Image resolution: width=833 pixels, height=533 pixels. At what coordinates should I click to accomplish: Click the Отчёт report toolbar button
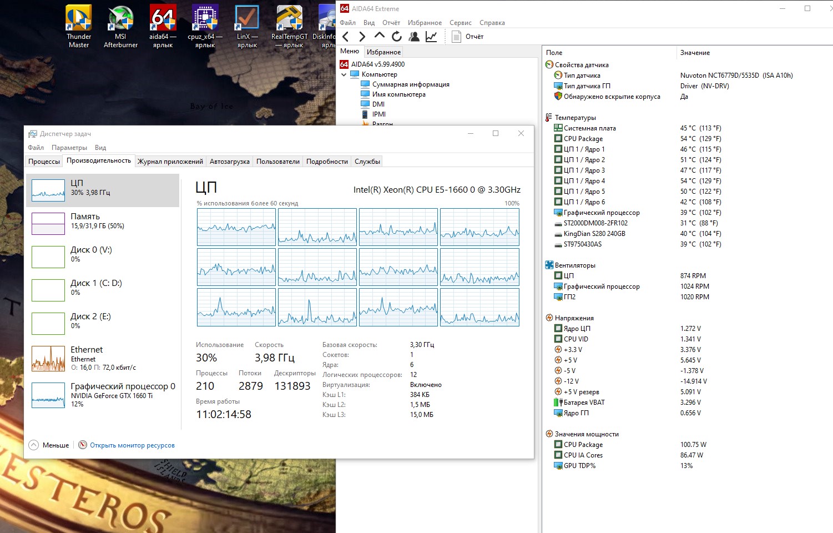tap(468, 37)
